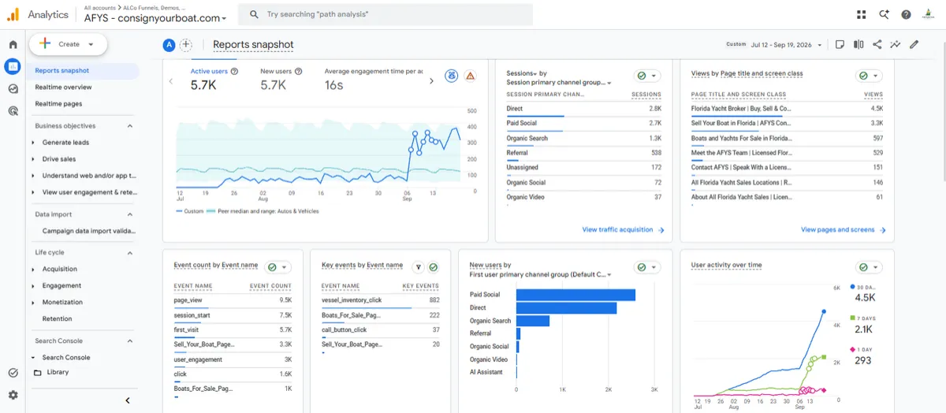Viewport: 946px width, 413px height.
Task: Open the Google apps grid icon
Action: tap(861, 14)
